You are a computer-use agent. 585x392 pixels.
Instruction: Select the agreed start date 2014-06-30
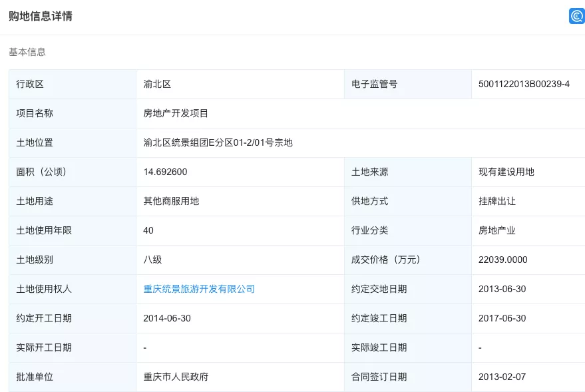pos(167,318)
